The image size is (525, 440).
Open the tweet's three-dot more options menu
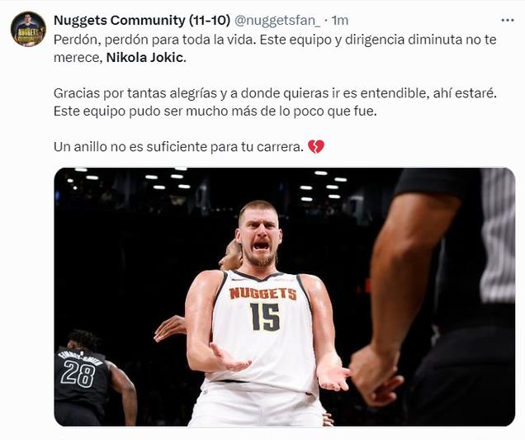508,21
